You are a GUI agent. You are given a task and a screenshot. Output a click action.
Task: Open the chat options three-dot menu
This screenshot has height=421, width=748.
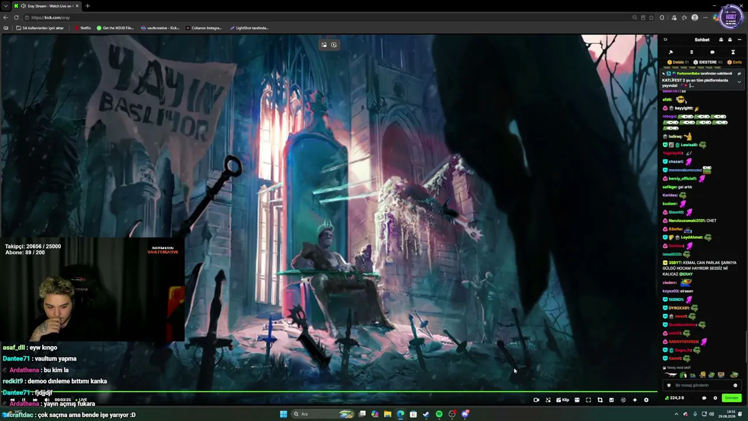tap(739, 40)
